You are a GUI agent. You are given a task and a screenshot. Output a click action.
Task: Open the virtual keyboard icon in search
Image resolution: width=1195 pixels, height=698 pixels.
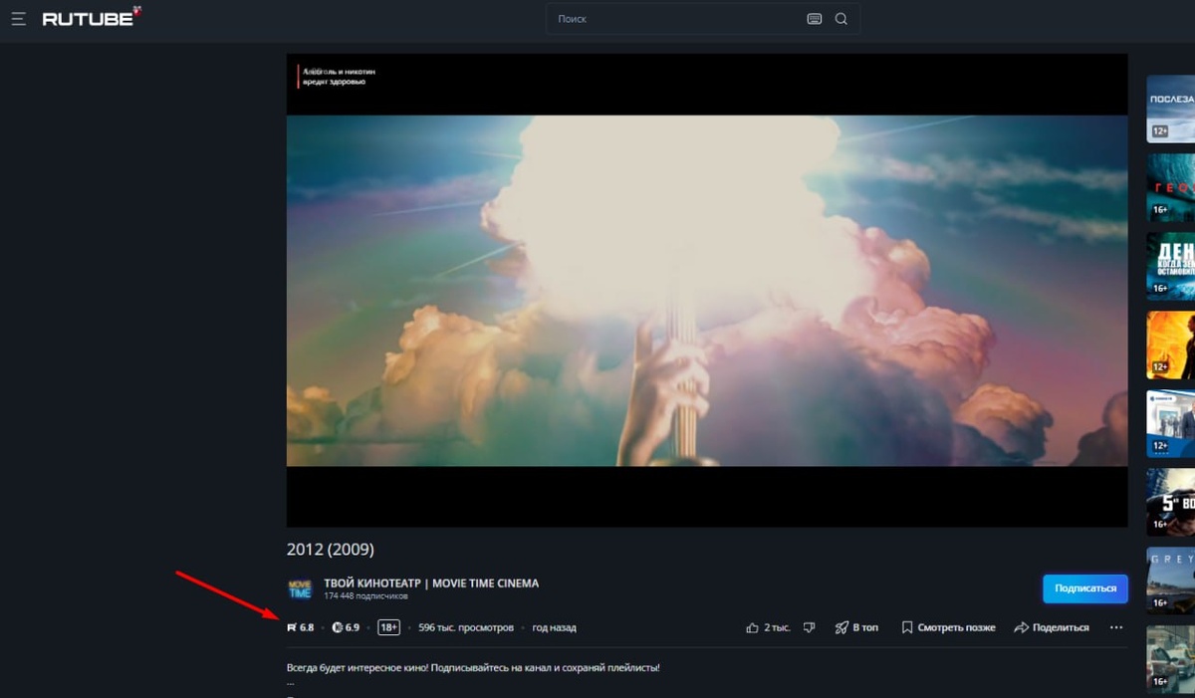(x=815, y=18)
